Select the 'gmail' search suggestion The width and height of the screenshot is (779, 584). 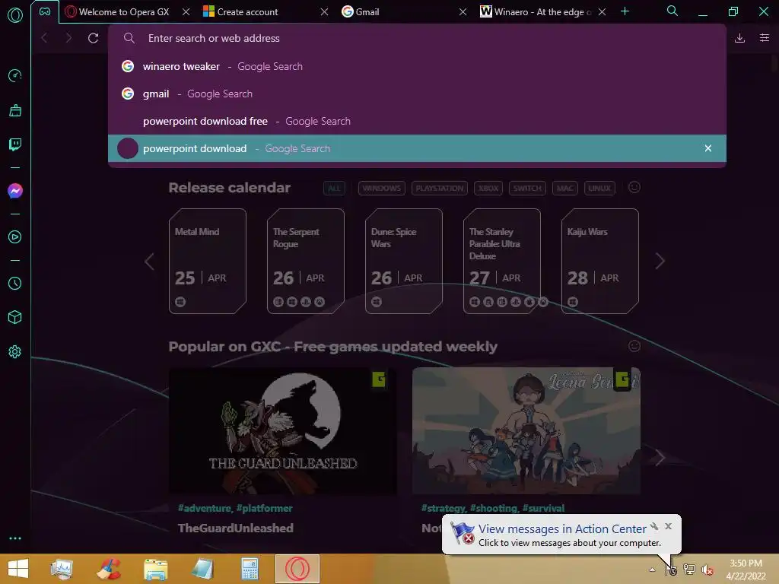(417, 94)
